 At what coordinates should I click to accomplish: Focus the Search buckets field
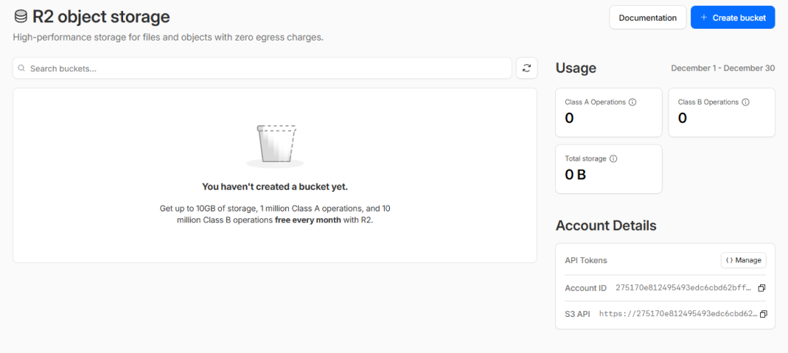pyautogui.click(x=262, y=69)
